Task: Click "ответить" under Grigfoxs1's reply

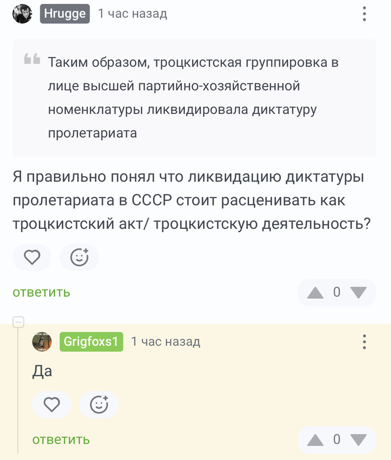Action: pyautogui.click(x=61, y=439)
